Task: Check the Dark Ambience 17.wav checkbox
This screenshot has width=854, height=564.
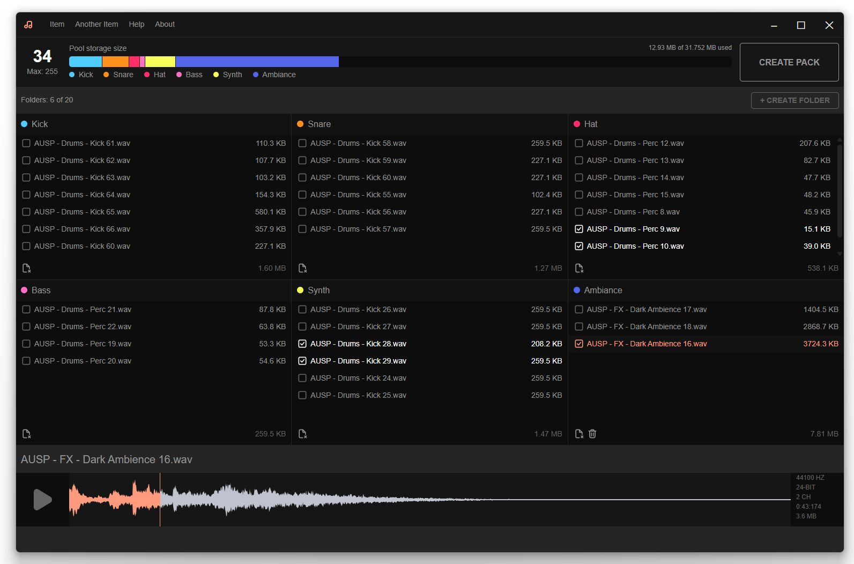Action: (579, 309)
